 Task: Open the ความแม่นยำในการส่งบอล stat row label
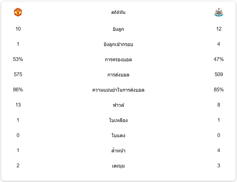118,90
